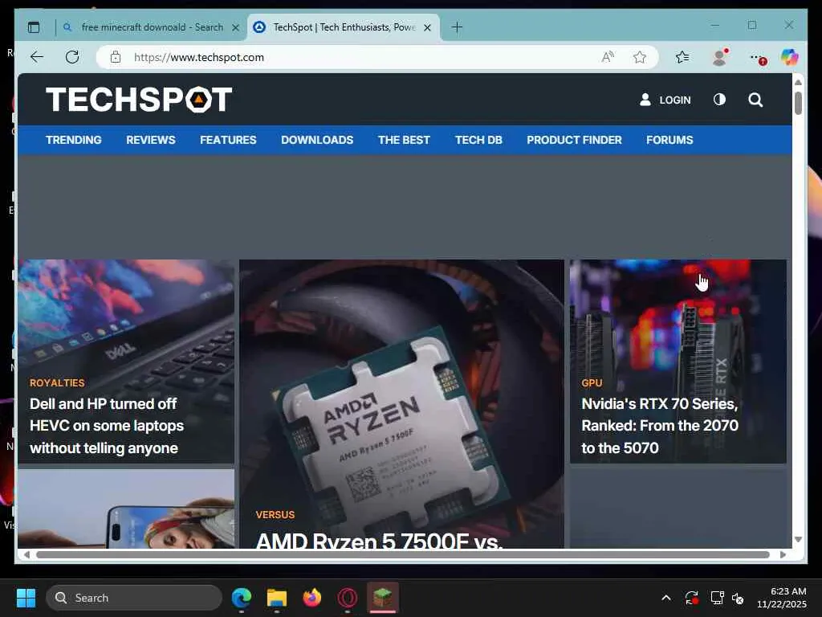Click the muted volume tray icon
The height and width of the screenshot is (617, 822).
(738, 598)
